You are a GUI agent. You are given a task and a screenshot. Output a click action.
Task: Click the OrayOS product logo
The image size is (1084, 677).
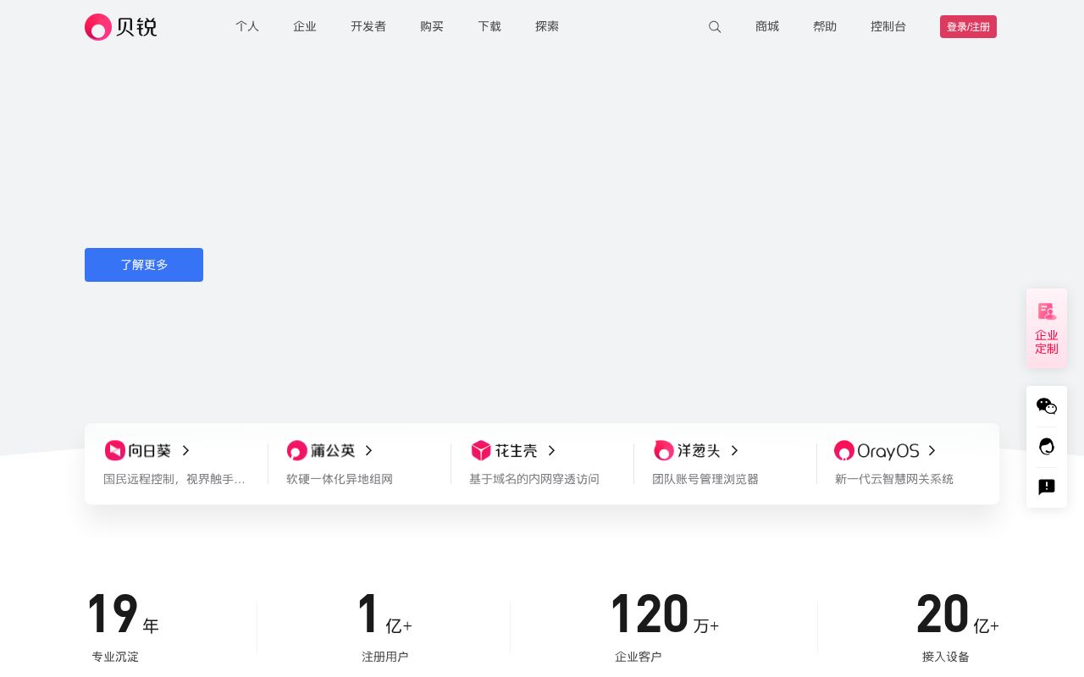pyautogui.click(x=877, y=450)
